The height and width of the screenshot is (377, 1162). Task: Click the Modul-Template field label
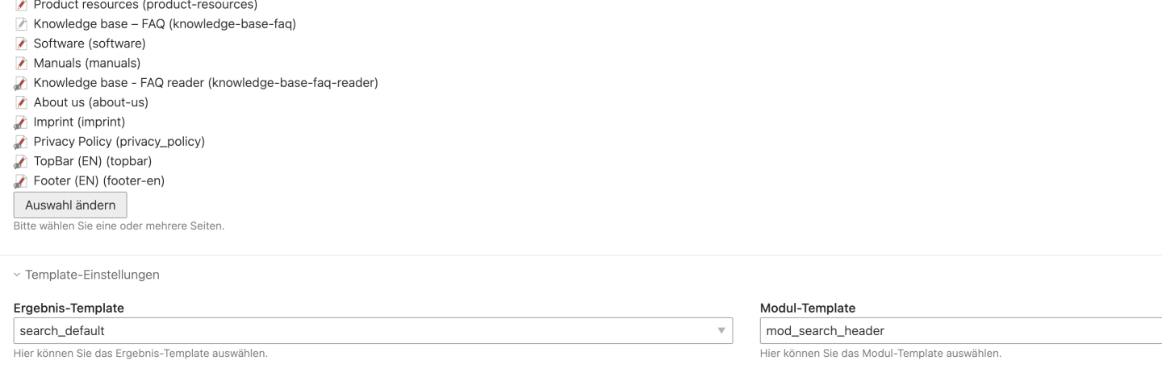[808, 308]
